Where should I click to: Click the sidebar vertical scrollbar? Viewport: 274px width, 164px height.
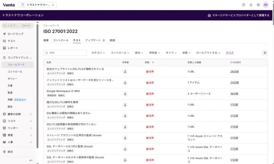click(x=37, y=86)
